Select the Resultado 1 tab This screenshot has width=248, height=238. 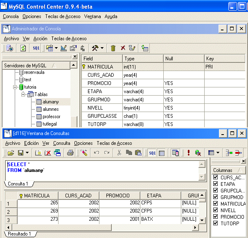[x=20, y=234]
